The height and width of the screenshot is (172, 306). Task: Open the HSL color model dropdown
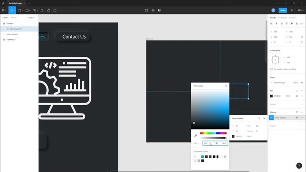(196, 143)
